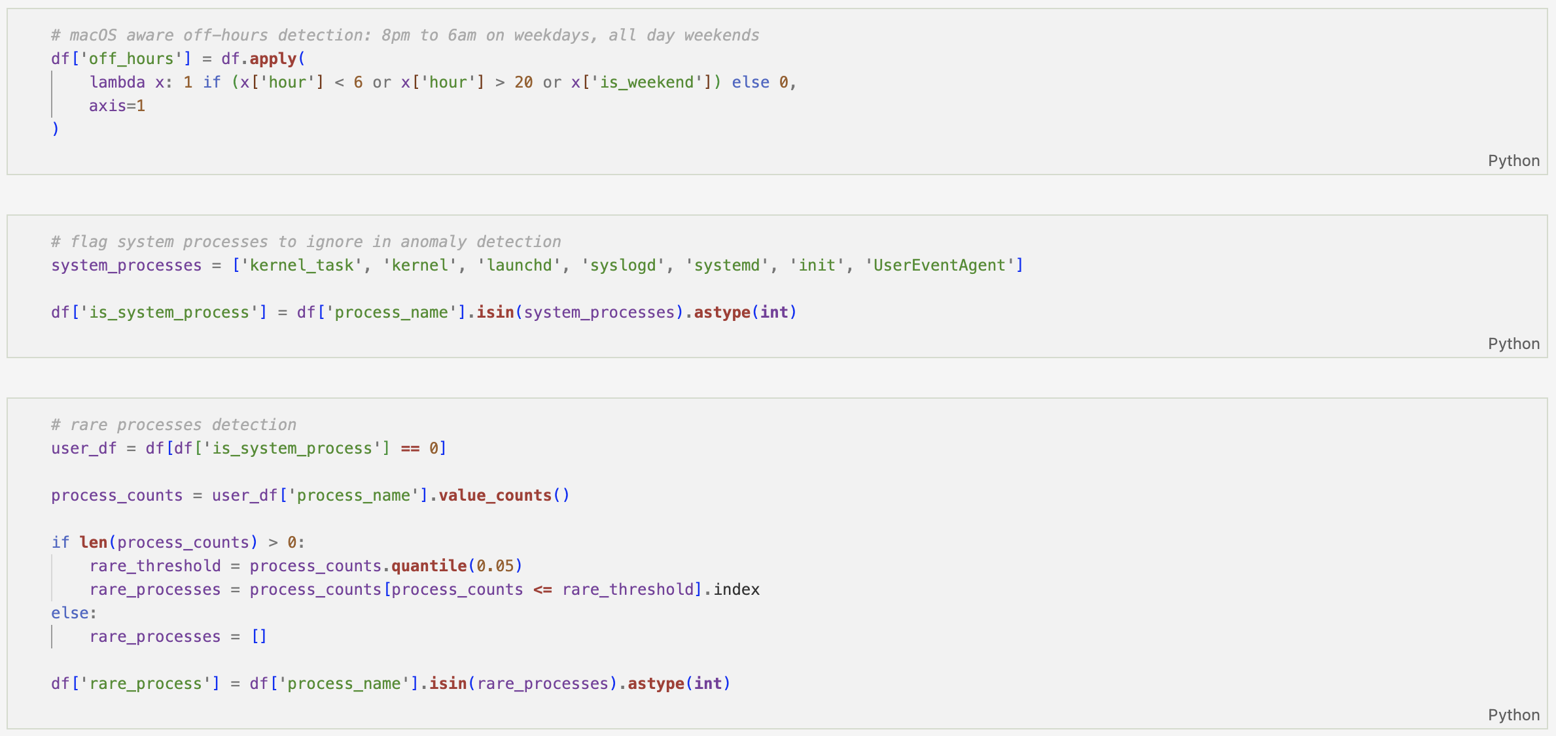The image size is (1556, 736).
Task: Click the 'flag system processes' comment
Action: coord(306,242)
